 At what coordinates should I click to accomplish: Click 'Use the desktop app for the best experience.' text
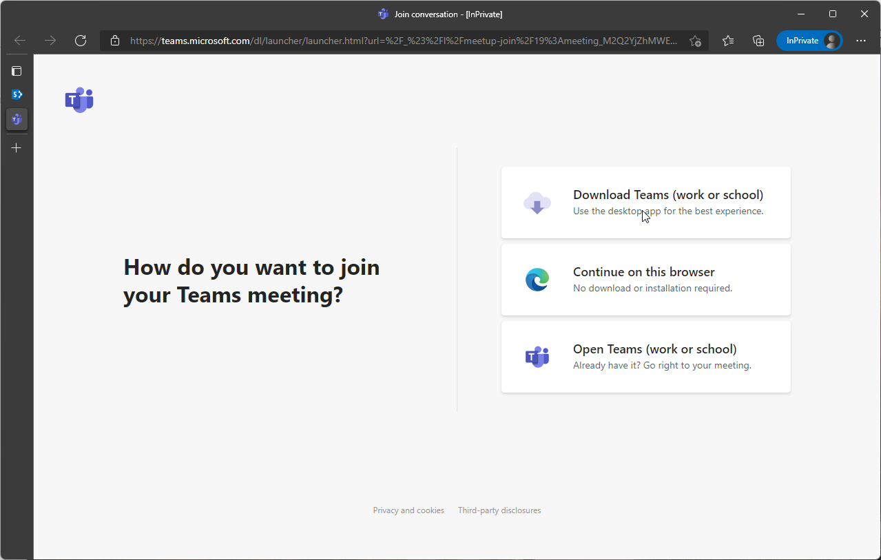pos(668,211)
